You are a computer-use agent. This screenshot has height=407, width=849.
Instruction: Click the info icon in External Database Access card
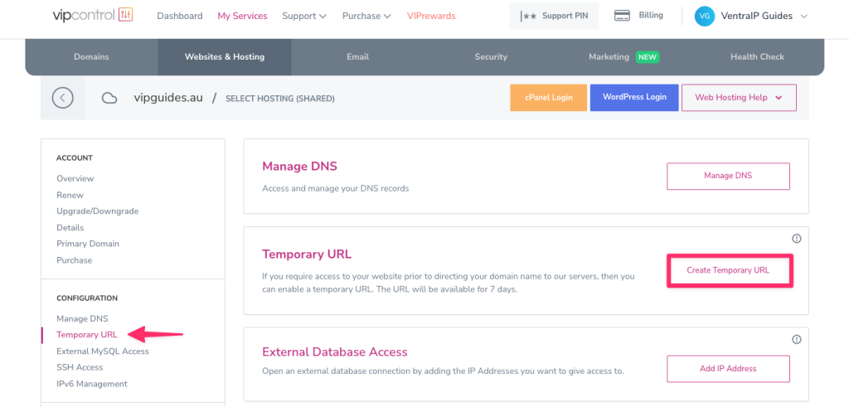pyautogui.click(x=797, y=339)
